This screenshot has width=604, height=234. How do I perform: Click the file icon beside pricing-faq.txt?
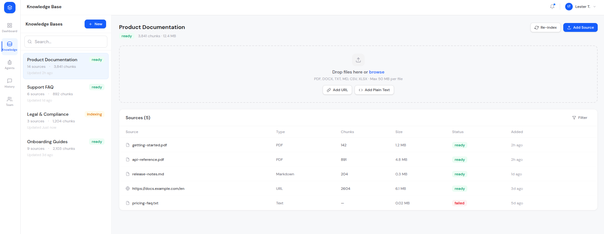click(128, 203)
